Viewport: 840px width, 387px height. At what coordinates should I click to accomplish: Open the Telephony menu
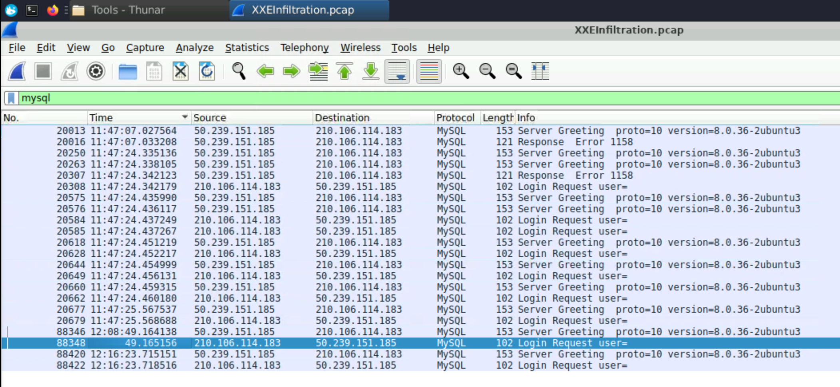(x=305, y=48)
